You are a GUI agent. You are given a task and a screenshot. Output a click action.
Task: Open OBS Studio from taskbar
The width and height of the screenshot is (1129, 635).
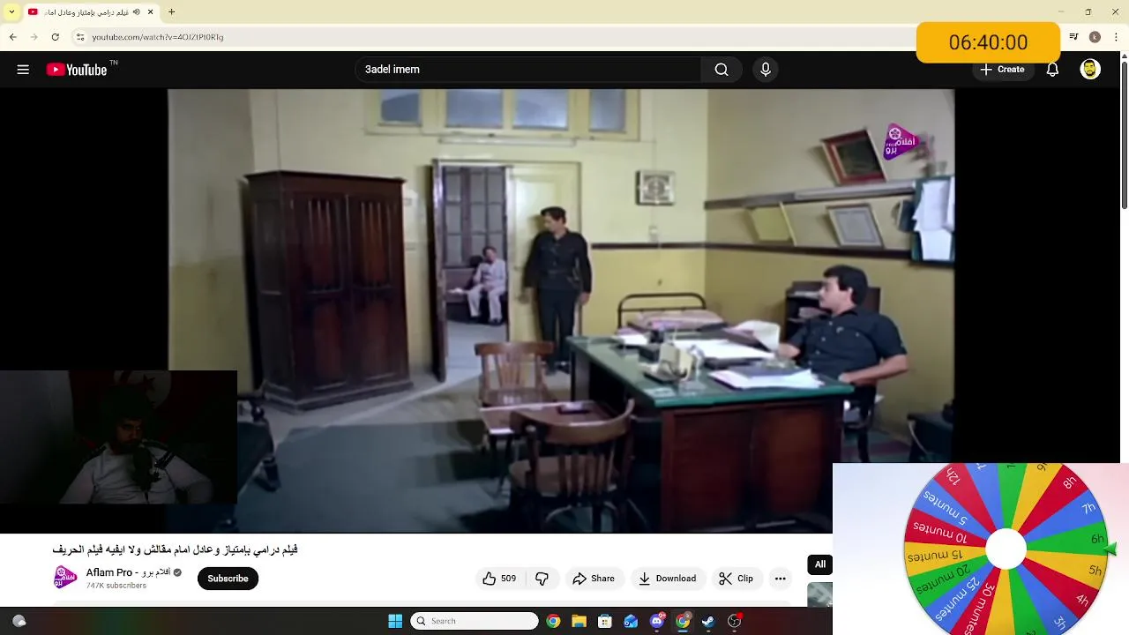coord(734,621)
